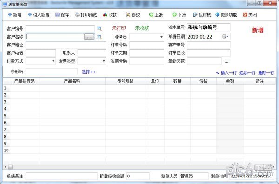The image size is (279, 184).
Task: Expand the 业务员 dropdown
Action: coord(161,37)
